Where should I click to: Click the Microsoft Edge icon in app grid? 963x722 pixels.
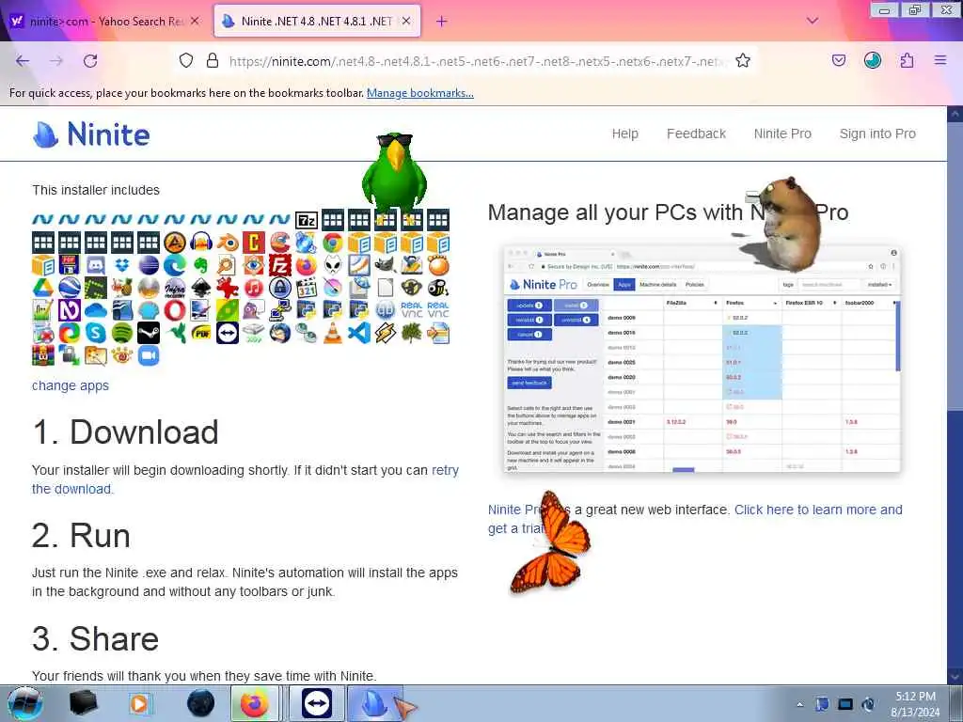click(x=174, y=265)
